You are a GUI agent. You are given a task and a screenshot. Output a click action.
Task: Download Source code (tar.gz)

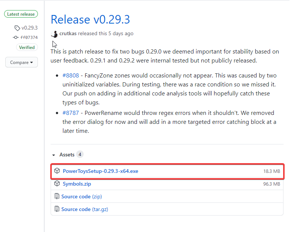[x=84, y=209]
